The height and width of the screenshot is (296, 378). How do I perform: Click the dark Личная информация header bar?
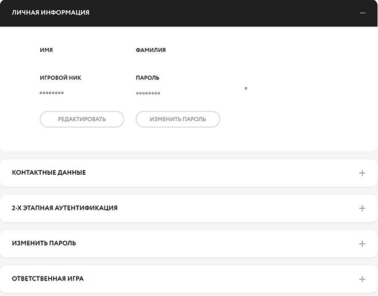(x=201, y=13)
